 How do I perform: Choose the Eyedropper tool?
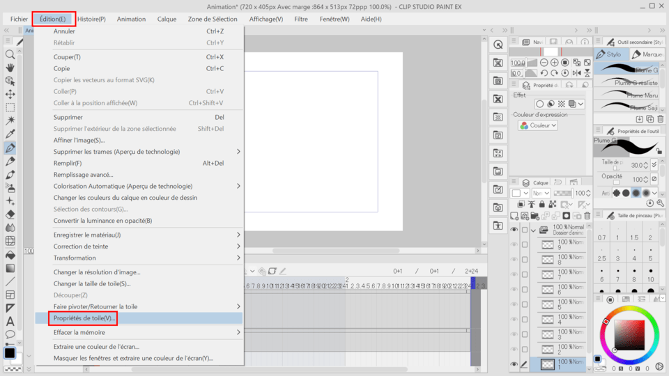[x=10, y=134]
